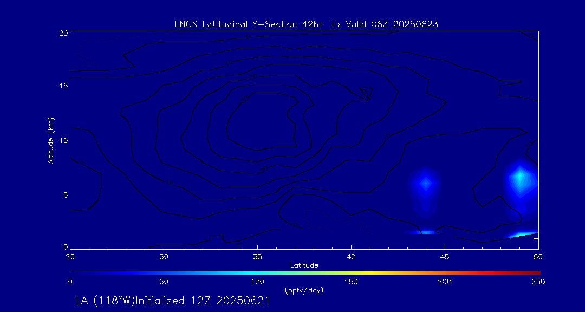585x312 pixels.
Task: Click the bright surface strip at latitude 44
Action: point(425,232)
